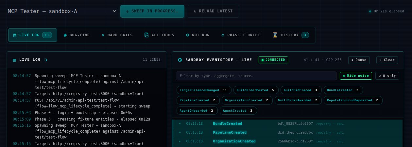Toggle the Hide noise option
This screenshot has height=147, width=412.
(x=356, y=76)
